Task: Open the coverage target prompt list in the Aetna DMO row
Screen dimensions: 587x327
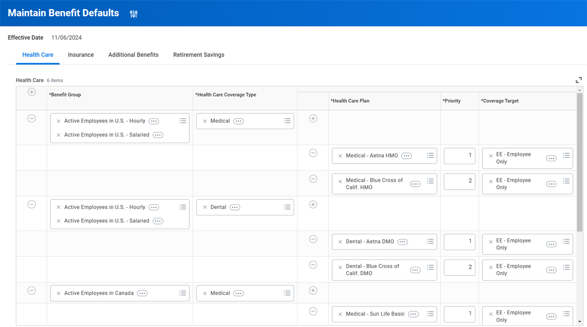Action: 566,241
